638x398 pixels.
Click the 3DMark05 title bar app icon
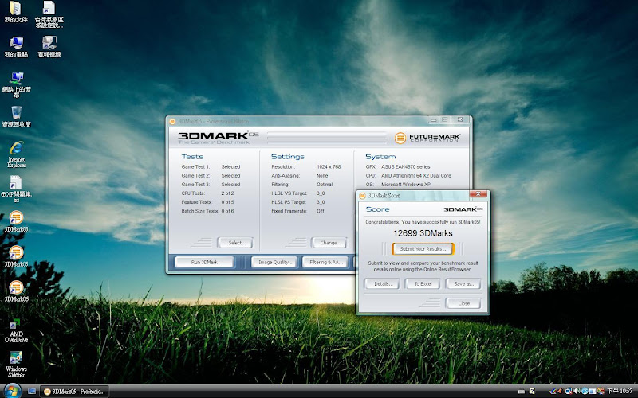point(172,121)
